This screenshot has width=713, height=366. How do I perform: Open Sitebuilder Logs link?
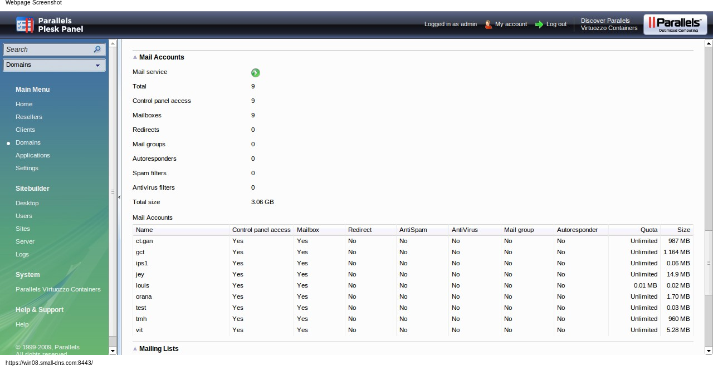(22, 254)
